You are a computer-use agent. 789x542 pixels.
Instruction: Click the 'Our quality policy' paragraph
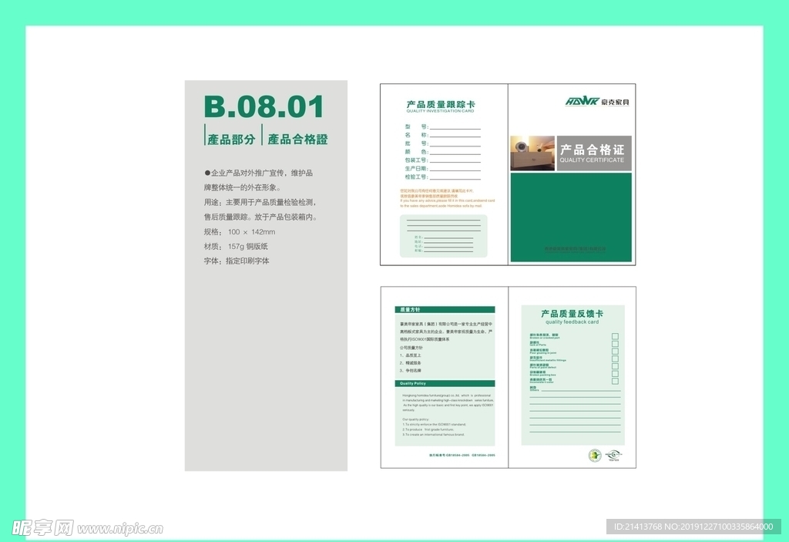(434, 426)
